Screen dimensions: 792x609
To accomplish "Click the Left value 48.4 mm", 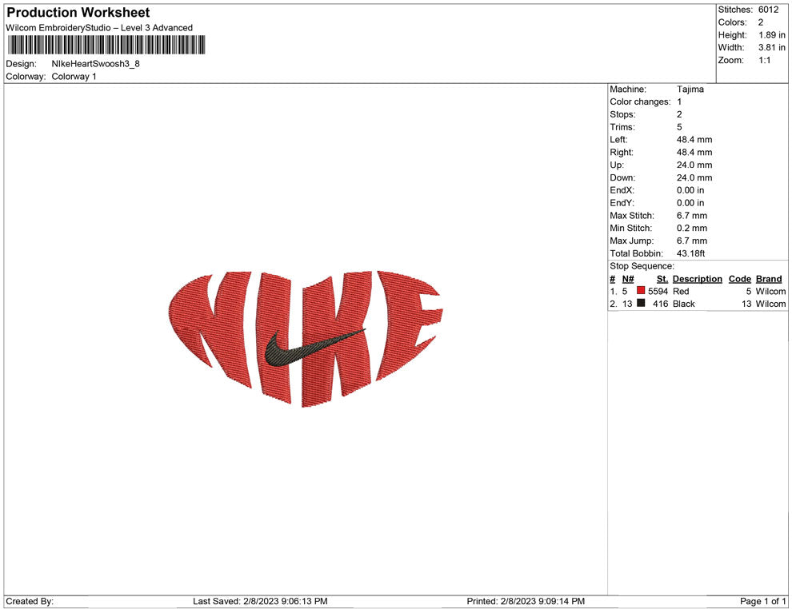I will [694, 139].
